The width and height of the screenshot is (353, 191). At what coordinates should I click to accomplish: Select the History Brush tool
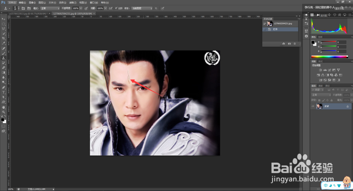click(4, 63)
